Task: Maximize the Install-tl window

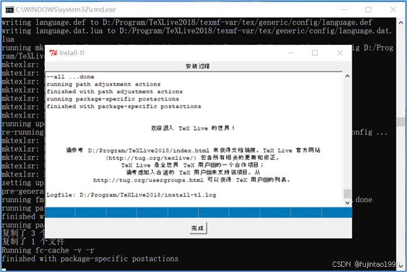Action: tap(315, 53)
